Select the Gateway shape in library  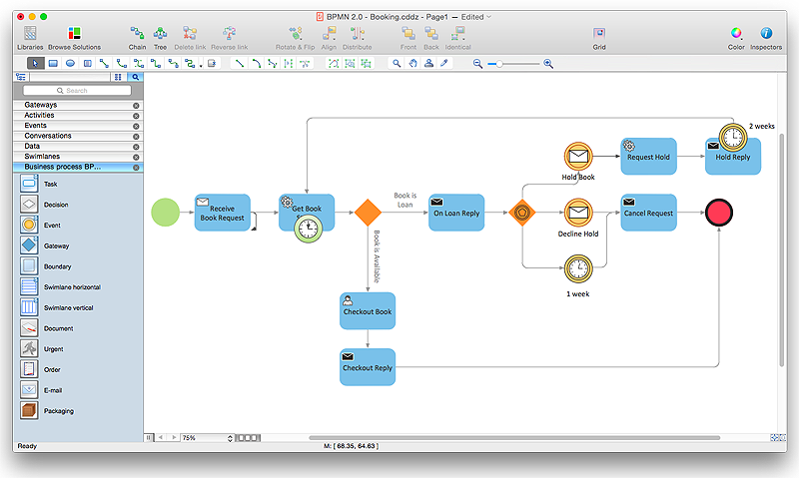[x=29, y=245]
